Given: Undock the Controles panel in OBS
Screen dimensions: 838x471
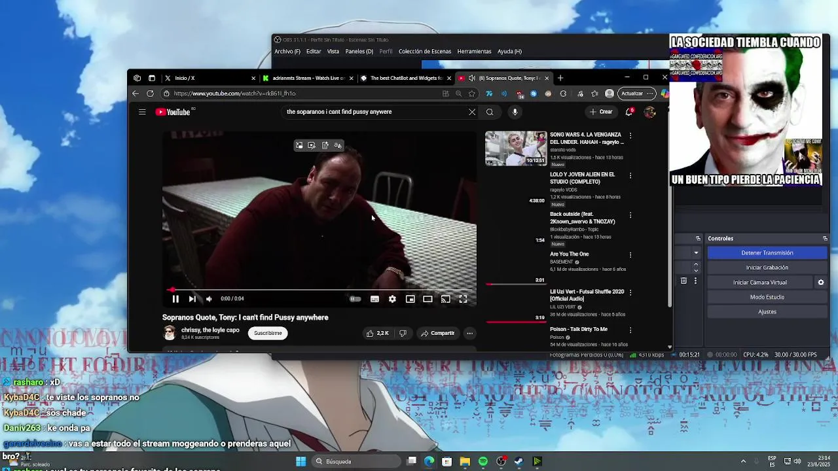Looking at the screenshot, I should click(825, 239).
